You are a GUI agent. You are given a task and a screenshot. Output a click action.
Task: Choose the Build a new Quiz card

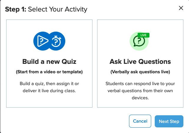tap(49, 64)
